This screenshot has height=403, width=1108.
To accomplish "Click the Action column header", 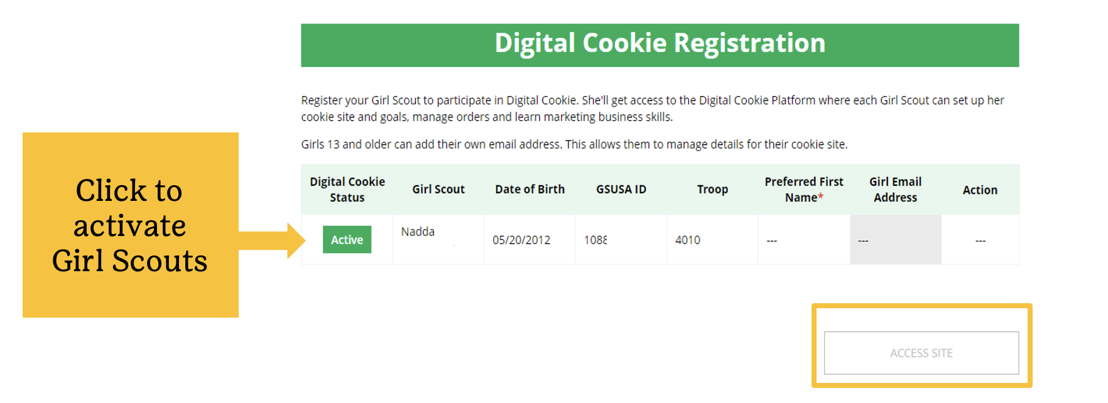I will tap(980, 189).
